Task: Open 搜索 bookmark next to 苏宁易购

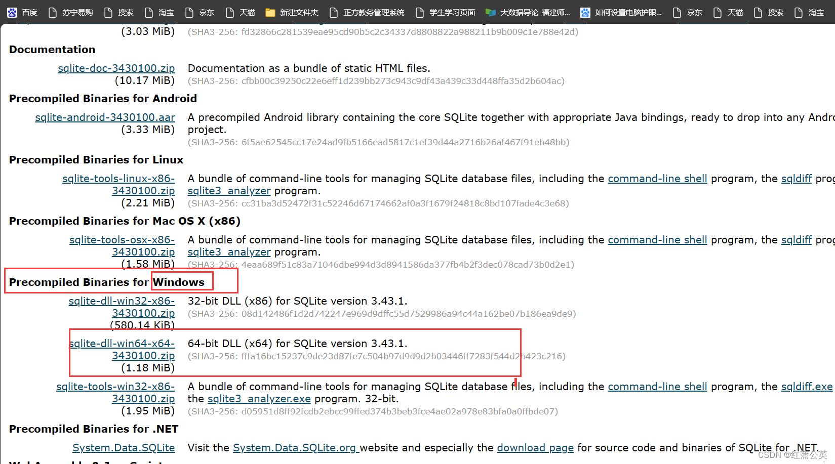Action: (x=118, y=12)
